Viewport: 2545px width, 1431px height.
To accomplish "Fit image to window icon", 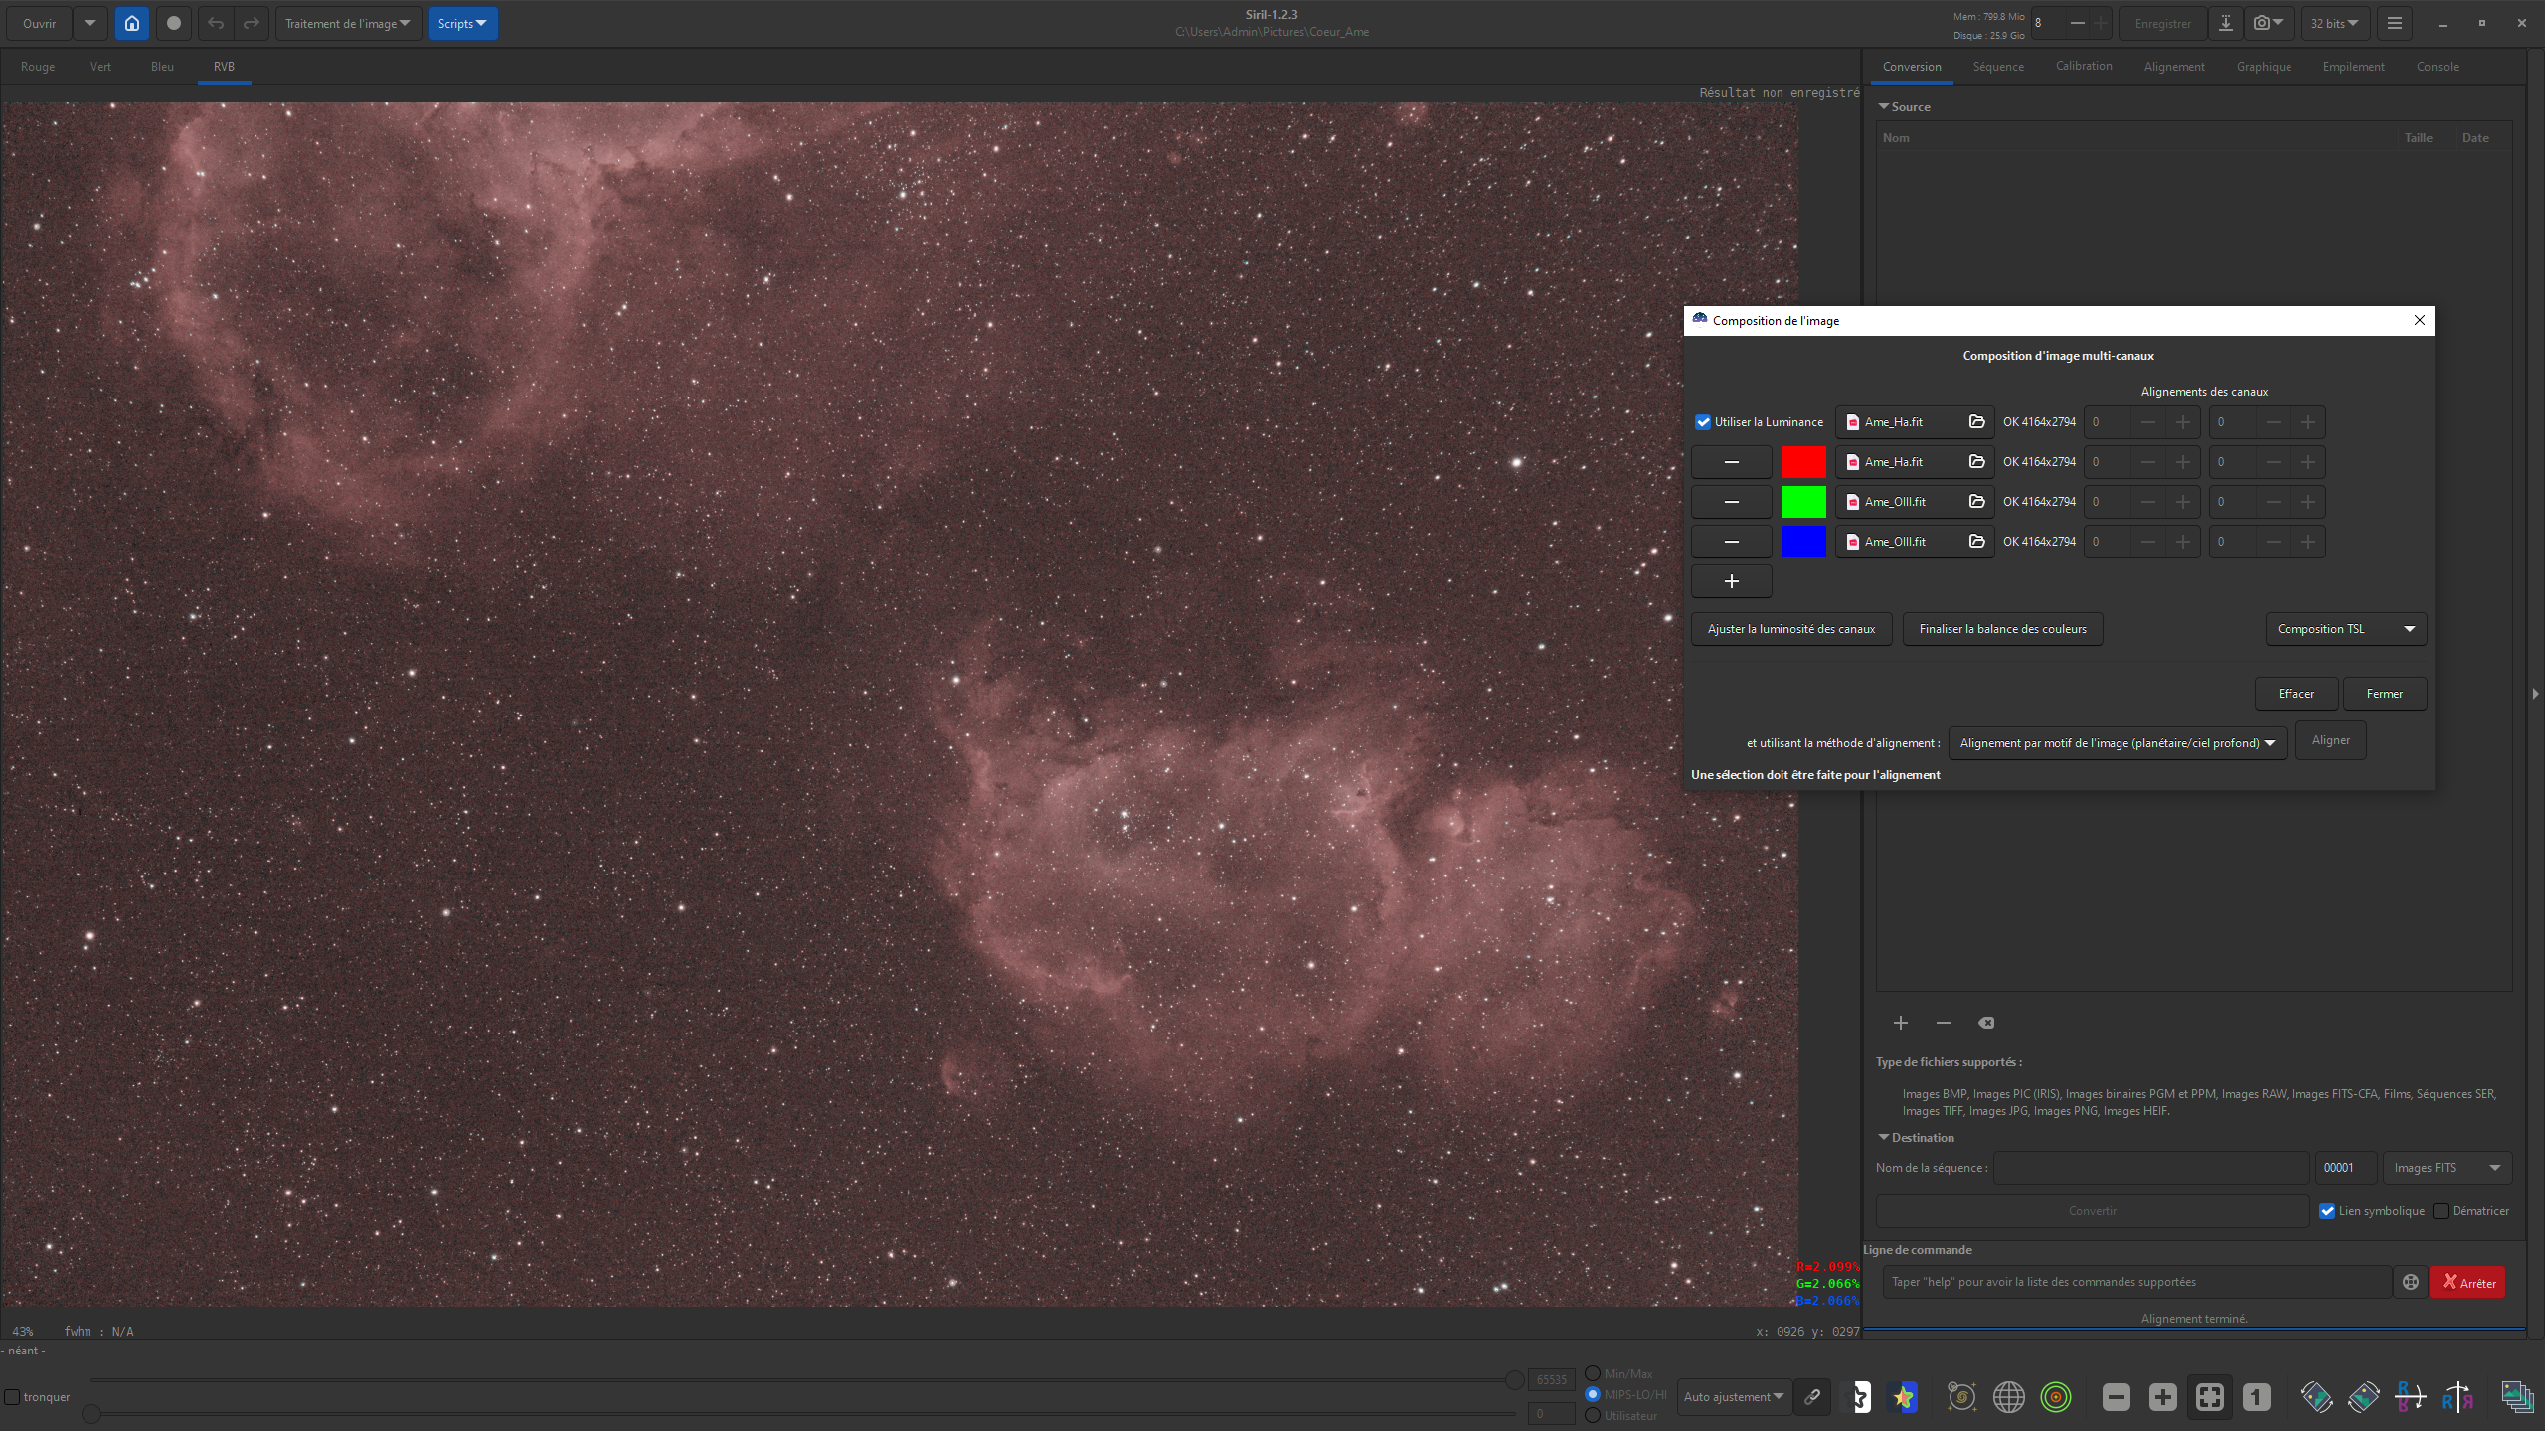I will (2210, 1397).
